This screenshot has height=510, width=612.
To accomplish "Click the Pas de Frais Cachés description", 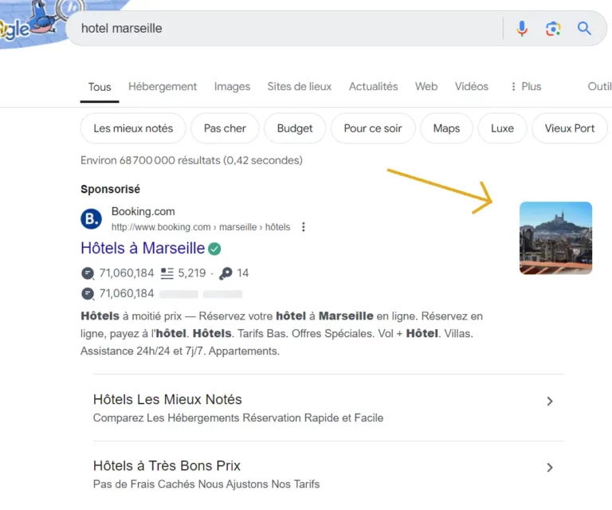I will (x=206, y=484).
